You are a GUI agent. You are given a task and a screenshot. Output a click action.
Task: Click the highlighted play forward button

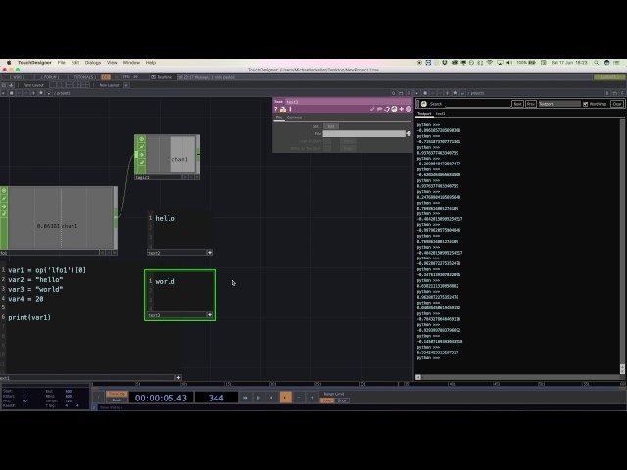pyautogui.click(x=285, y=398)
